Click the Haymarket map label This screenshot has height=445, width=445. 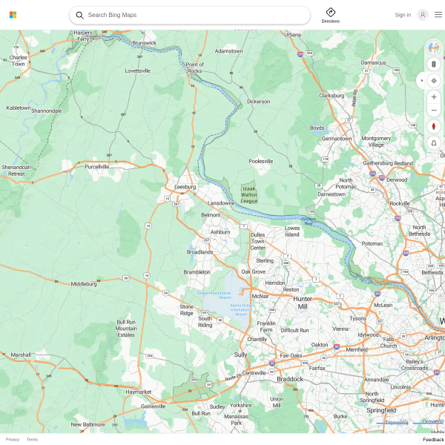(139, 392)
